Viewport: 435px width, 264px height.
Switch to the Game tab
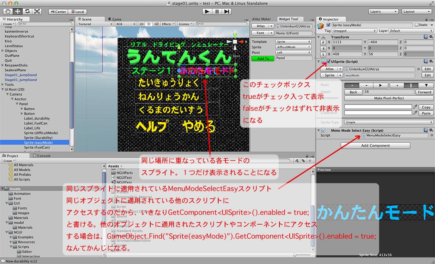point(115,19)
